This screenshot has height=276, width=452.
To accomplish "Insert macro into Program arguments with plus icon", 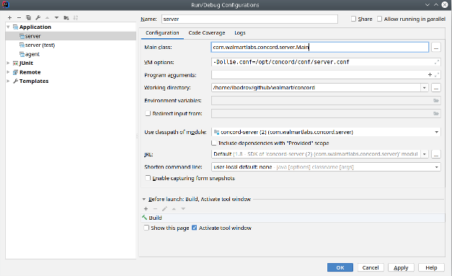I will [x=430, y=75].
